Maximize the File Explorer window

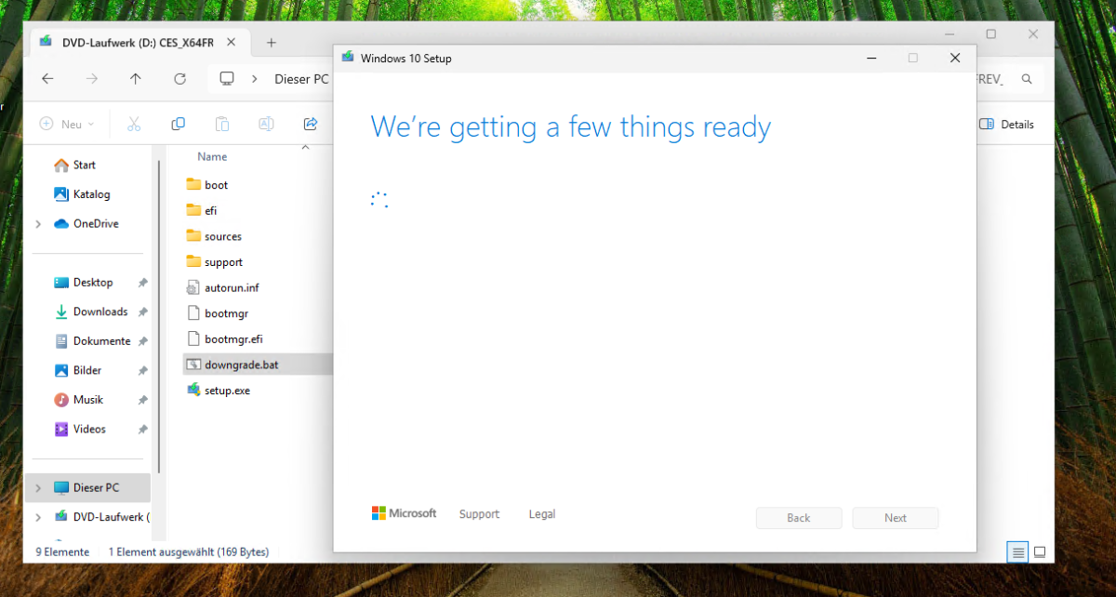click(991, 34)
